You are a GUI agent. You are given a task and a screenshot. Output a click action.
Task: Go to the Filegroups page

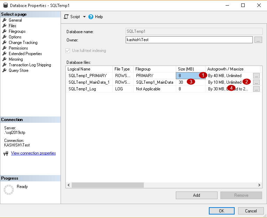(x=17, y=31)
